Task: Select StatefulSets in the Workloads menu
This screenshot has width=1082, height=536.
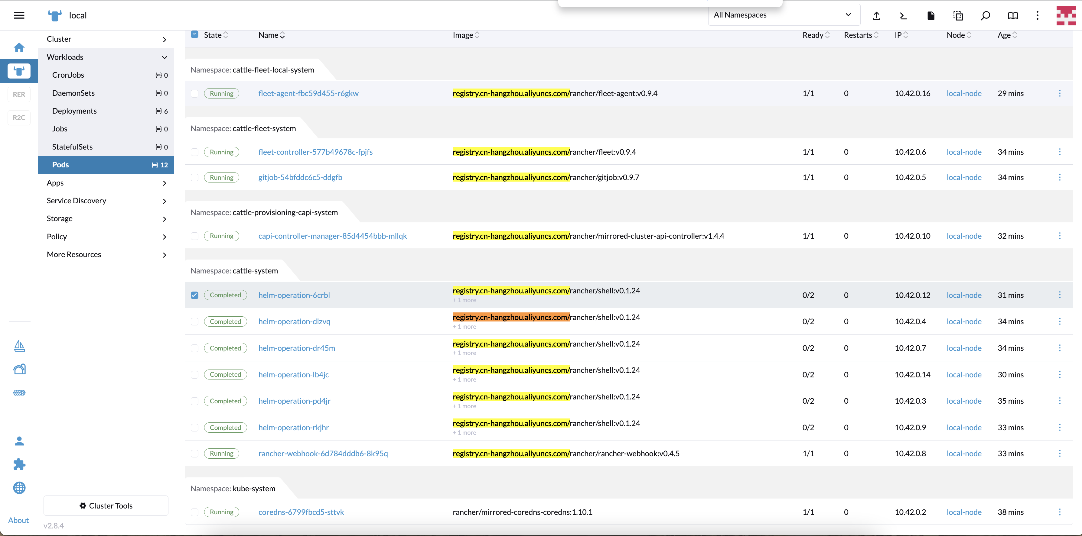Action: [x=72, y=147]
